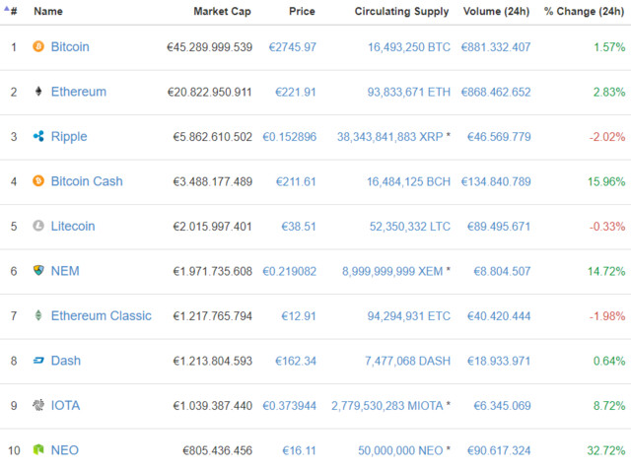Click Ethereum volume €868.462.652

tap(496, 92)
